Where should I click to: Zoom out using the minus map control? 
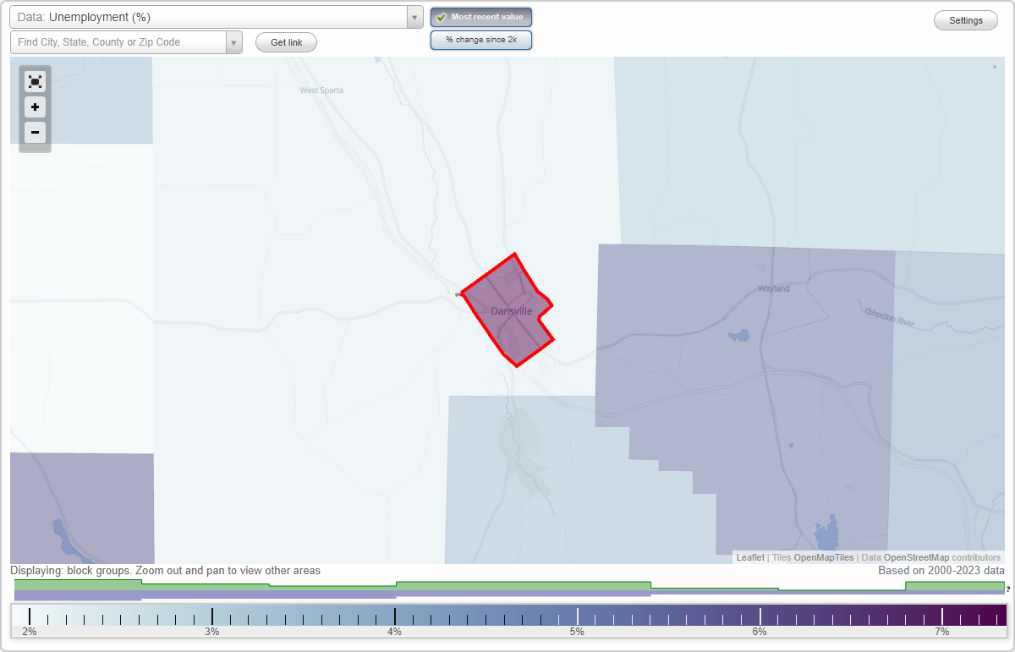(x=35, y=133)
